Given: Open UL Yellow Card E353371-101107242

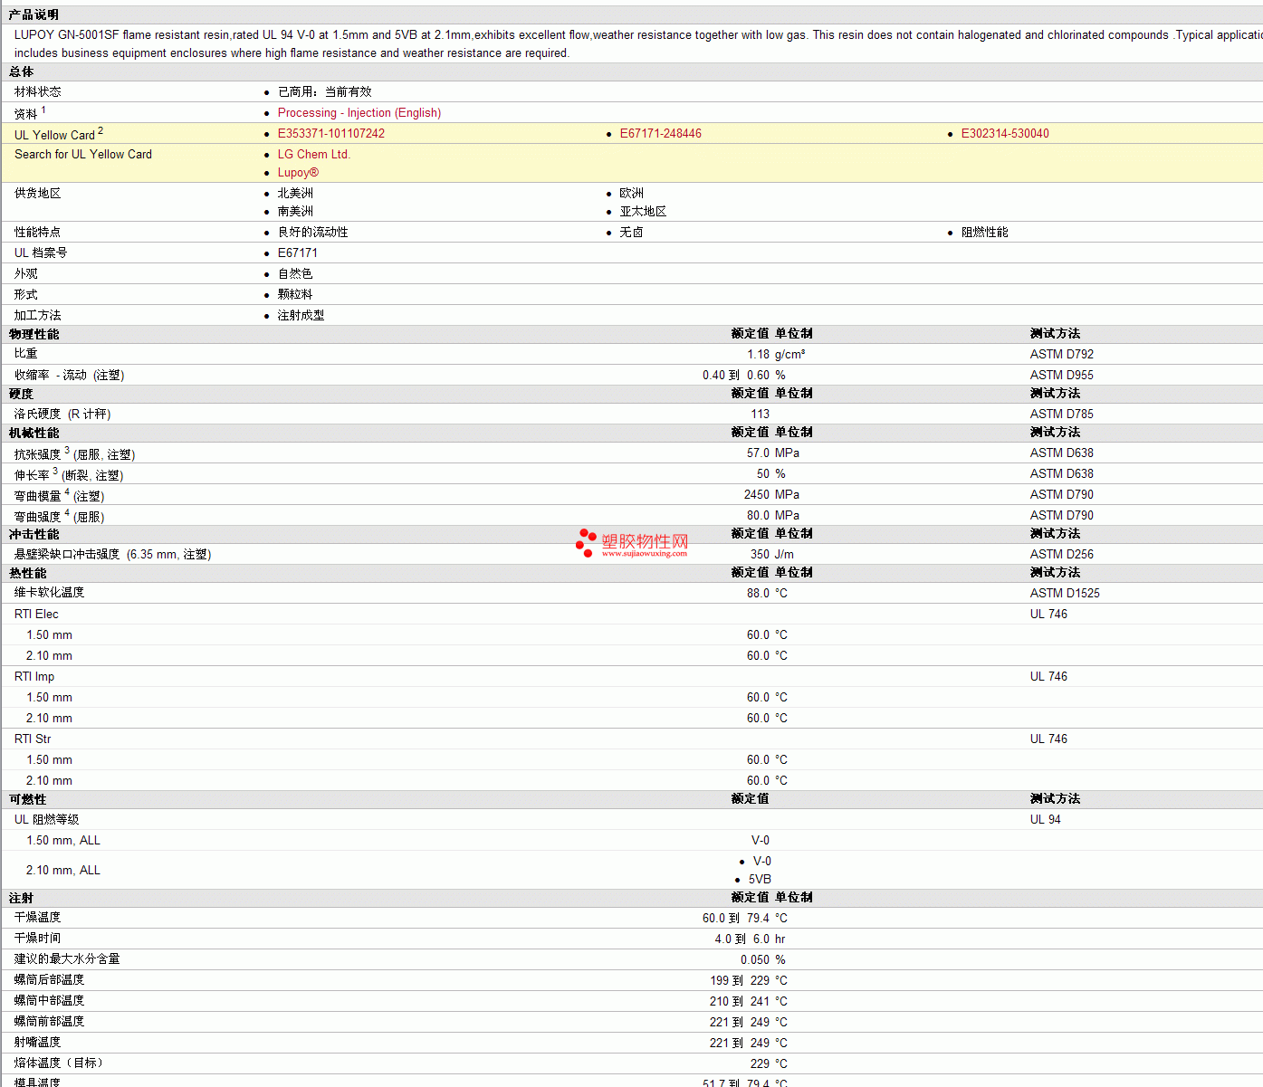Looking at the screenshot, I should tap(331, 134).
